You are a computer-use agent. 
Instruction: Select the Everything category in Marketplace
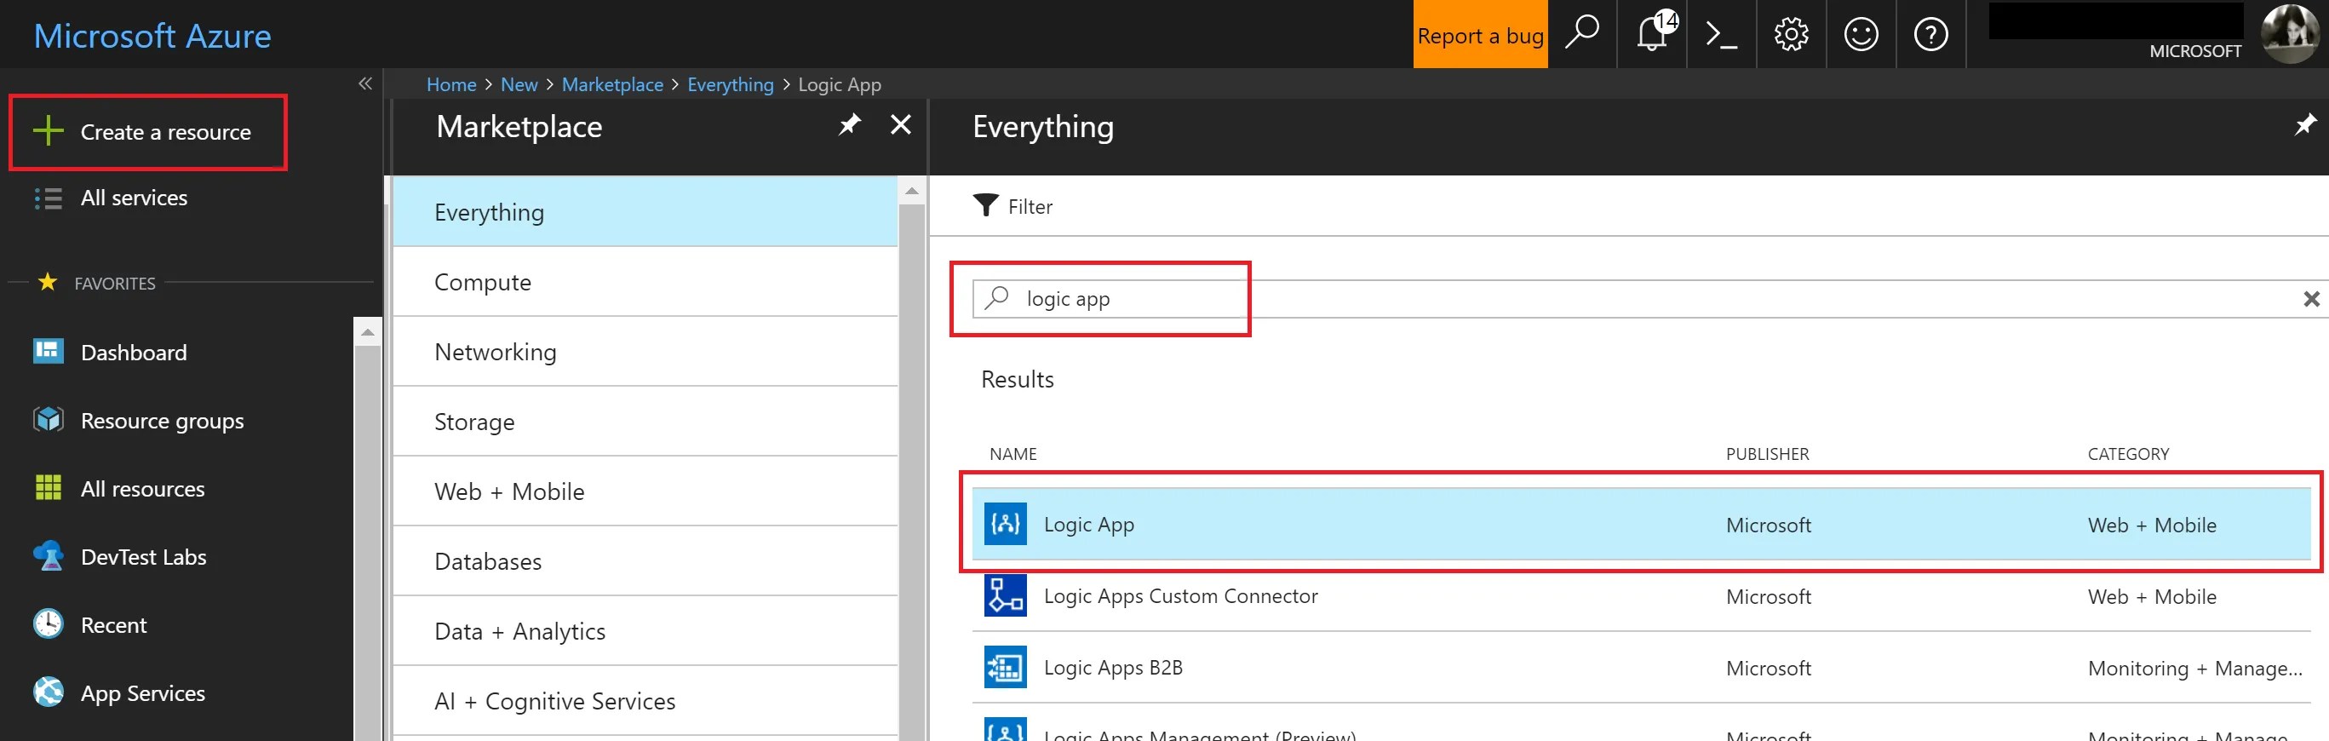[x=645, y=212]
